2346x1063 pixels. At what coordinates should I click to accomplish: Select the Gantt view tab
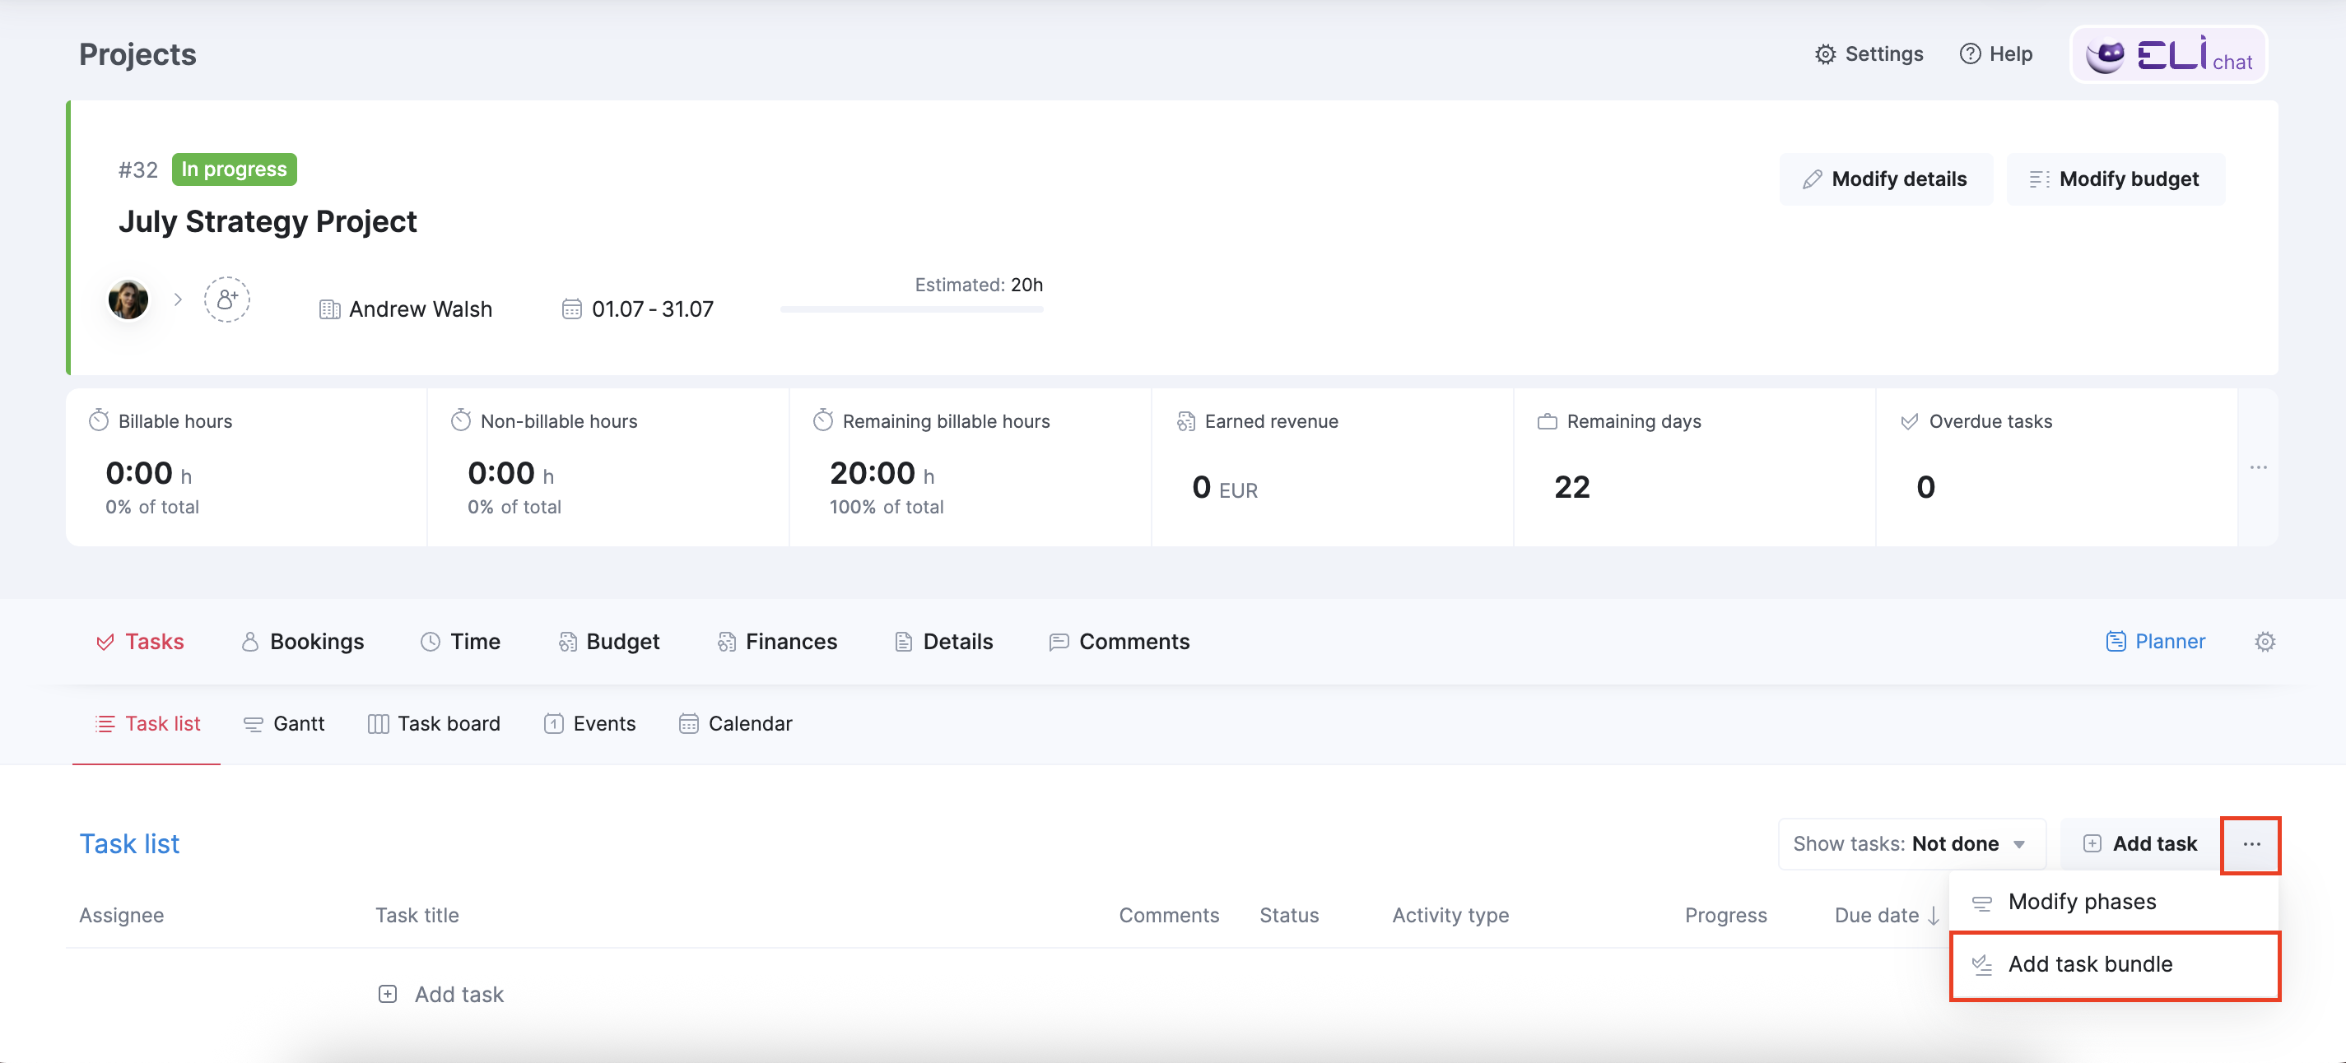(283, 723)
